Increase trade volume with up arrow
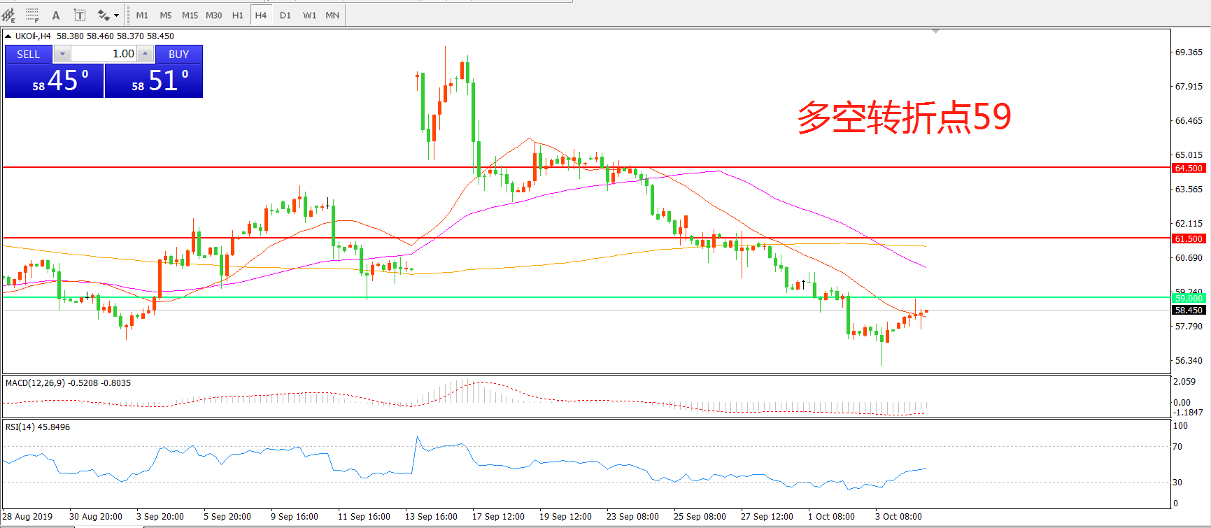This screenshot has width=1211, height=528. tap(145, 54)
